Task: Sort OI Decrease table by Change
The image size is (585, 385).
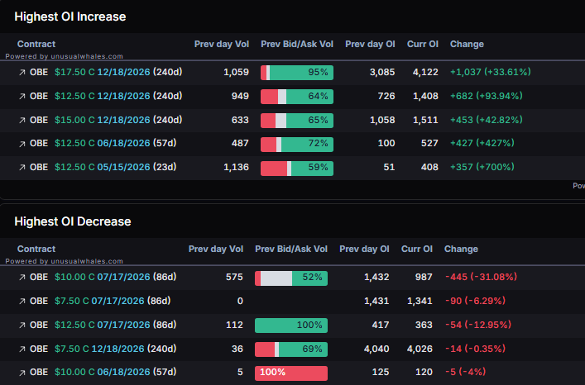Action: (x=461, y=249)
